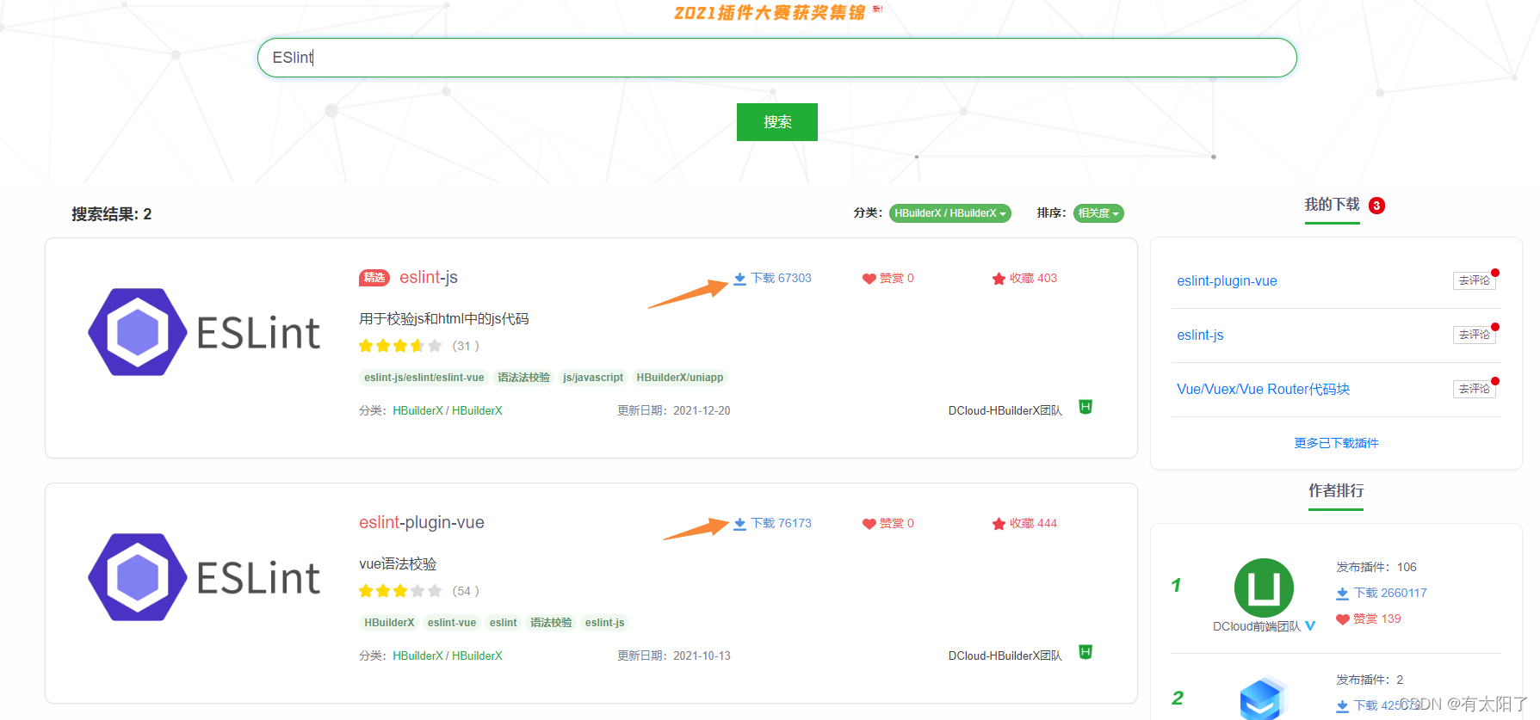This screenshot has width=1540, height=720.
Task: Click download icon for rank 2 author
Action: click(1342, 706)
